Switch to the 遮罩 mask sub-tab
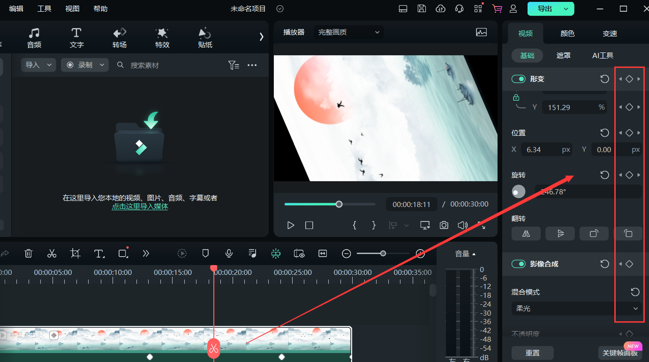 click(564, 55)
